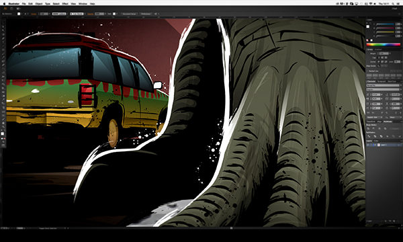This screenshot has width=403, height=242.
Task: Open the Object menu
Action: [39, 4]
